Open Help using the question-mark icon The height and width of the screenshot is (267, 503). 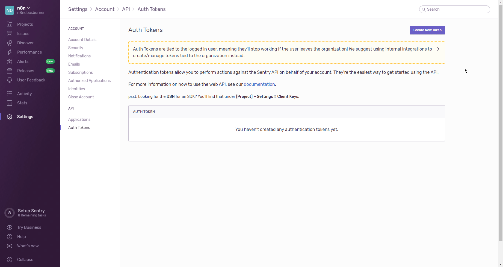[x=10, y=237]
